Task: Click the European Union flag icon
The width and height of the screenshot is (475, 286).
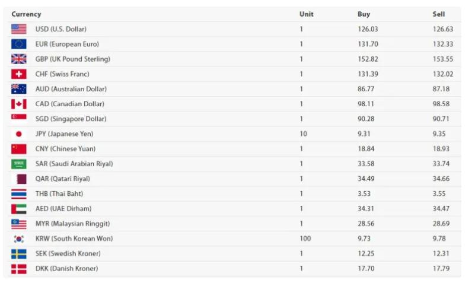Action: pyautogui.click(x=18, y=44)
